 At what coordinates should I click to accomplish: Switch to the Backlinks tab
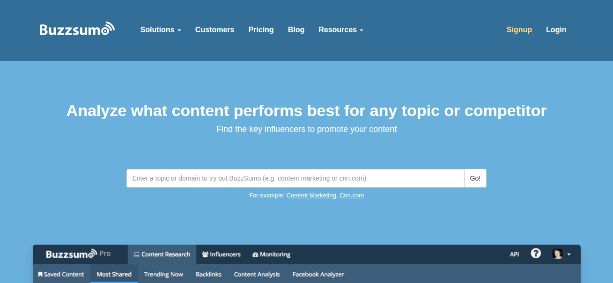tap(208, 274)
